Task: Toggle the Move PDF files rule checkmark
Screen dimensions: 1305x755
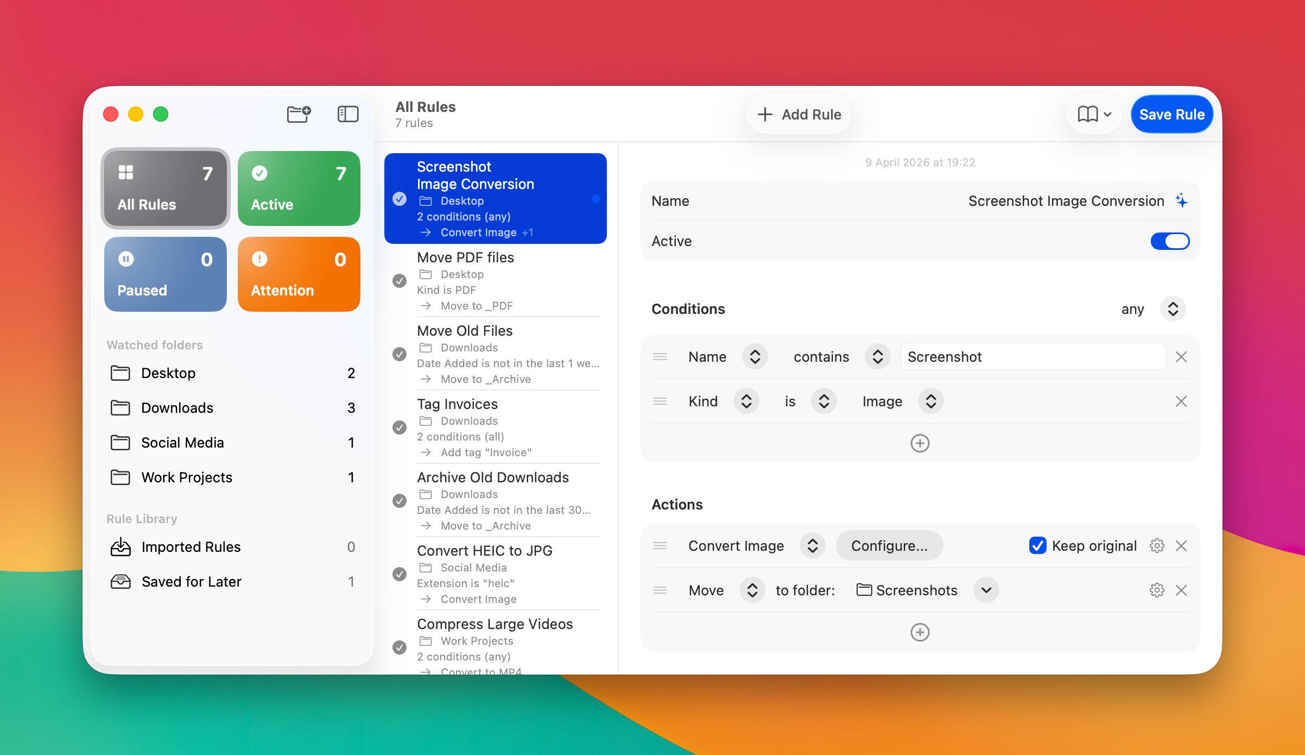Action: coord(400,281)
